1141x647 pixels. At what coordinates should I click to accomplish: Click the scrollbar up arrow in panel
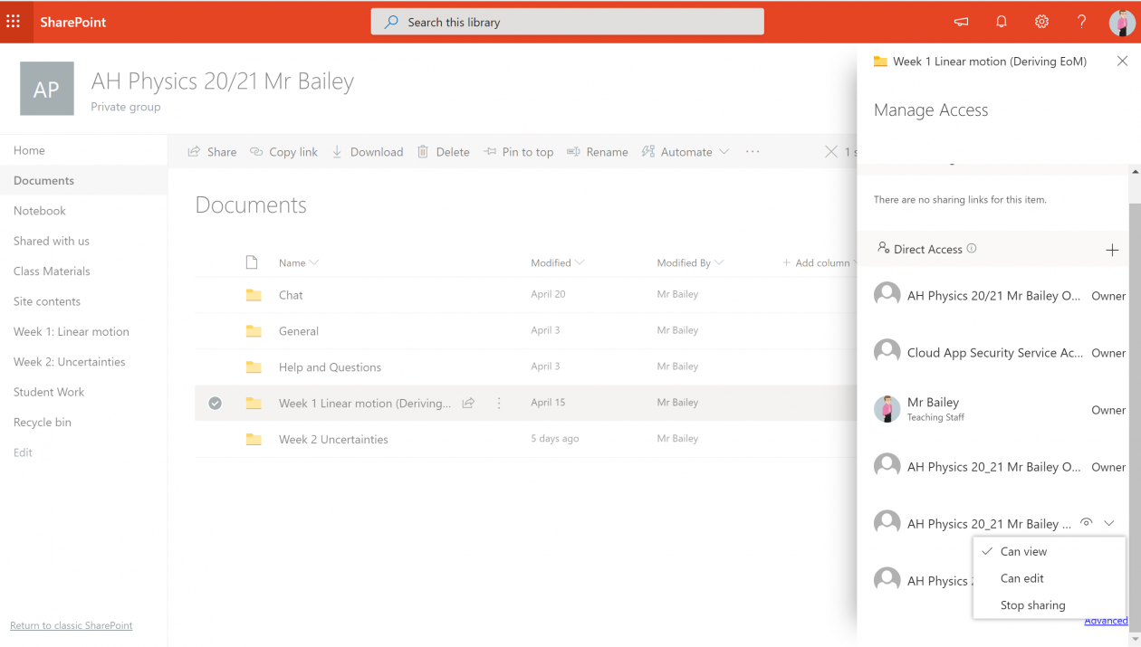point(1135,172)
